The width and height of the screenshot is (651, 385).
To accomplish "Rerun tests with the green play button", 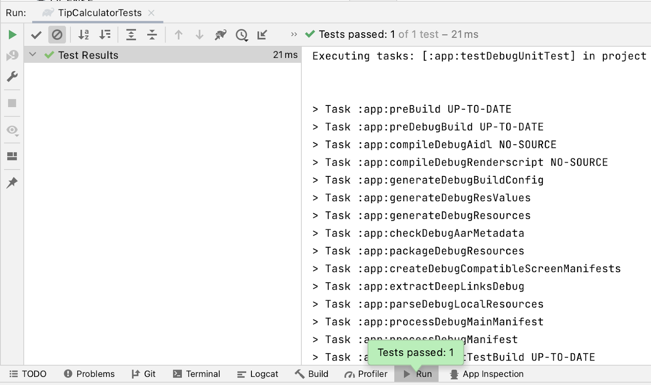I will tap(12, 35).
